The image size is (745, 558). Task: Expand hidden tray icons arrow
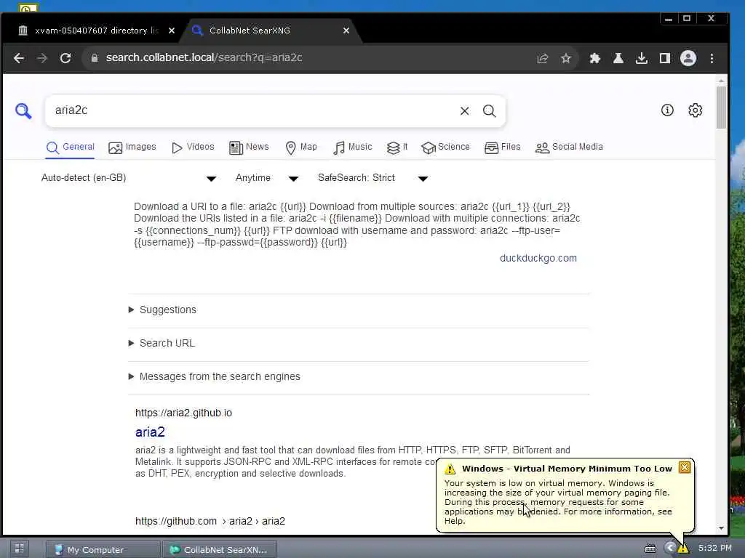click(x=670, y=548)
